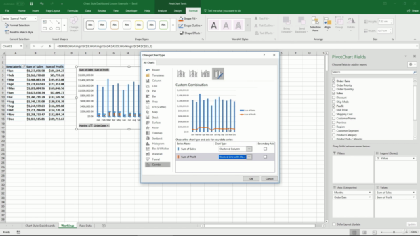Open the File tab
The image size is (420, 236).
(x=7, y=11)
